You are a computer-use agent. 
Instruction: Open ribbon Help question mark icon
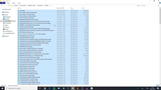[160, 3]
